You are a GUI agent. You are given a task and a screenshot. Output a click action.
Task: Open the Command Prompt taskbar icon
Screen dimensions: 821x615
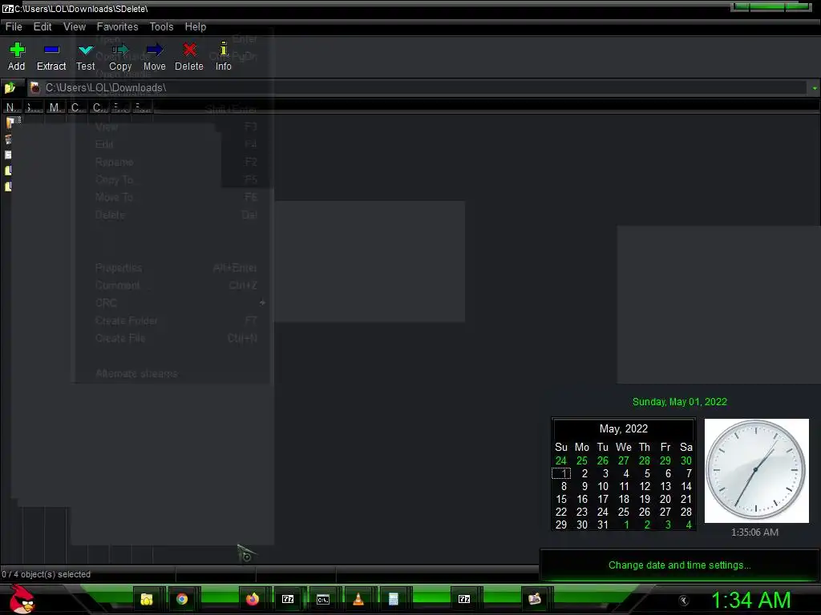click(x=323, y=599)
